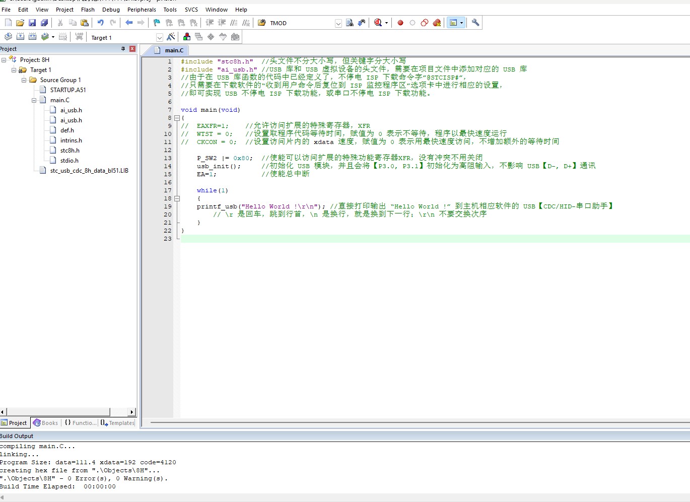This screenshot has height=502, width=690.
Task: Click the Build target icon
Action: coord(20,37)
